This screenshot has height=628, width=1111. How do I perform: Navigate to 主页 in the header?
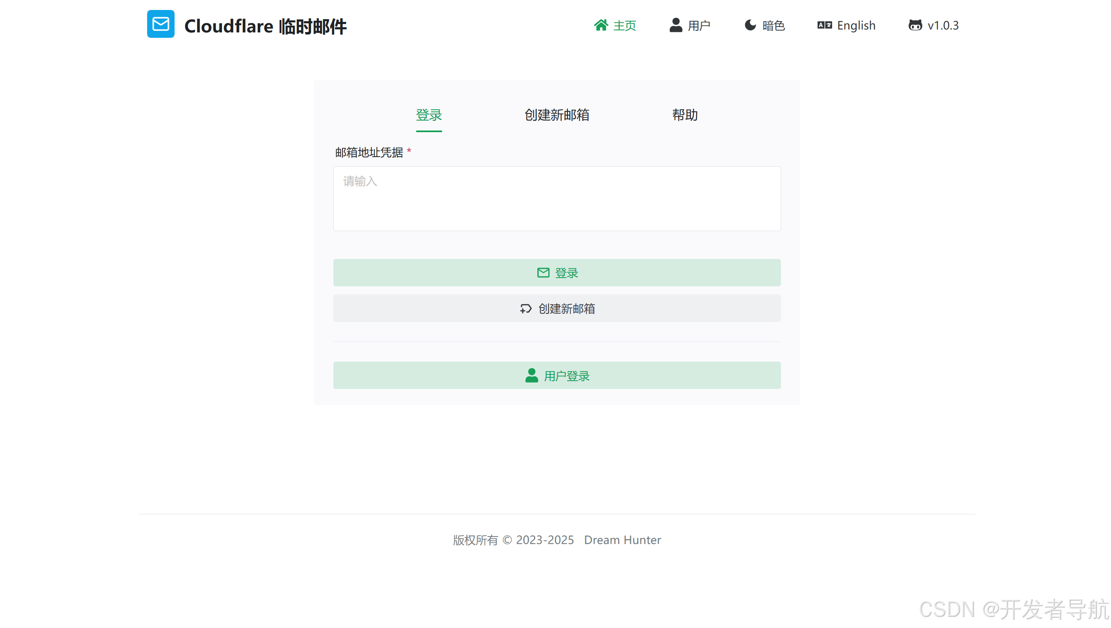(x=625, y=25)
